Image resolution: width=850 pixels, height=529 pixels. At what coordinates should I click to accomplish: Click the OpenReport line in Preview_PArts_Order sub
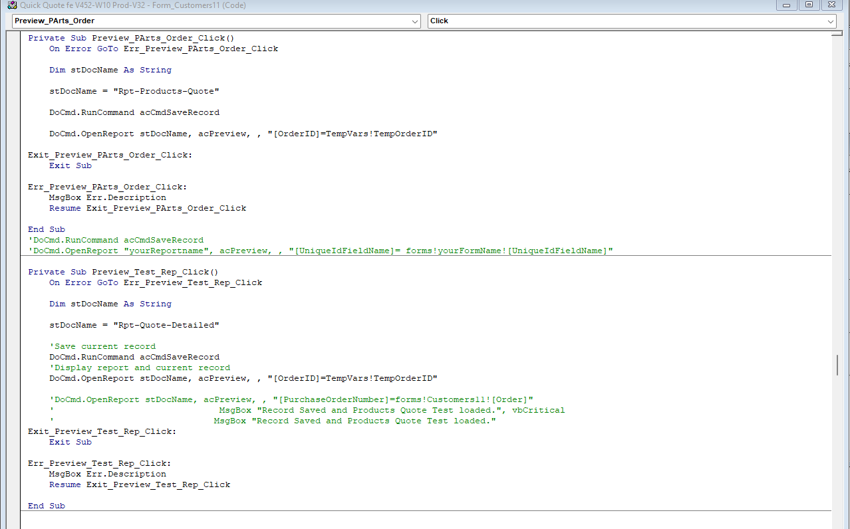243,134
